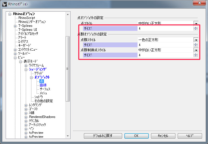Click the Rhino application icon in title bar
The width and height of the screenshot is (208, 144).
(x=5, y=4)
